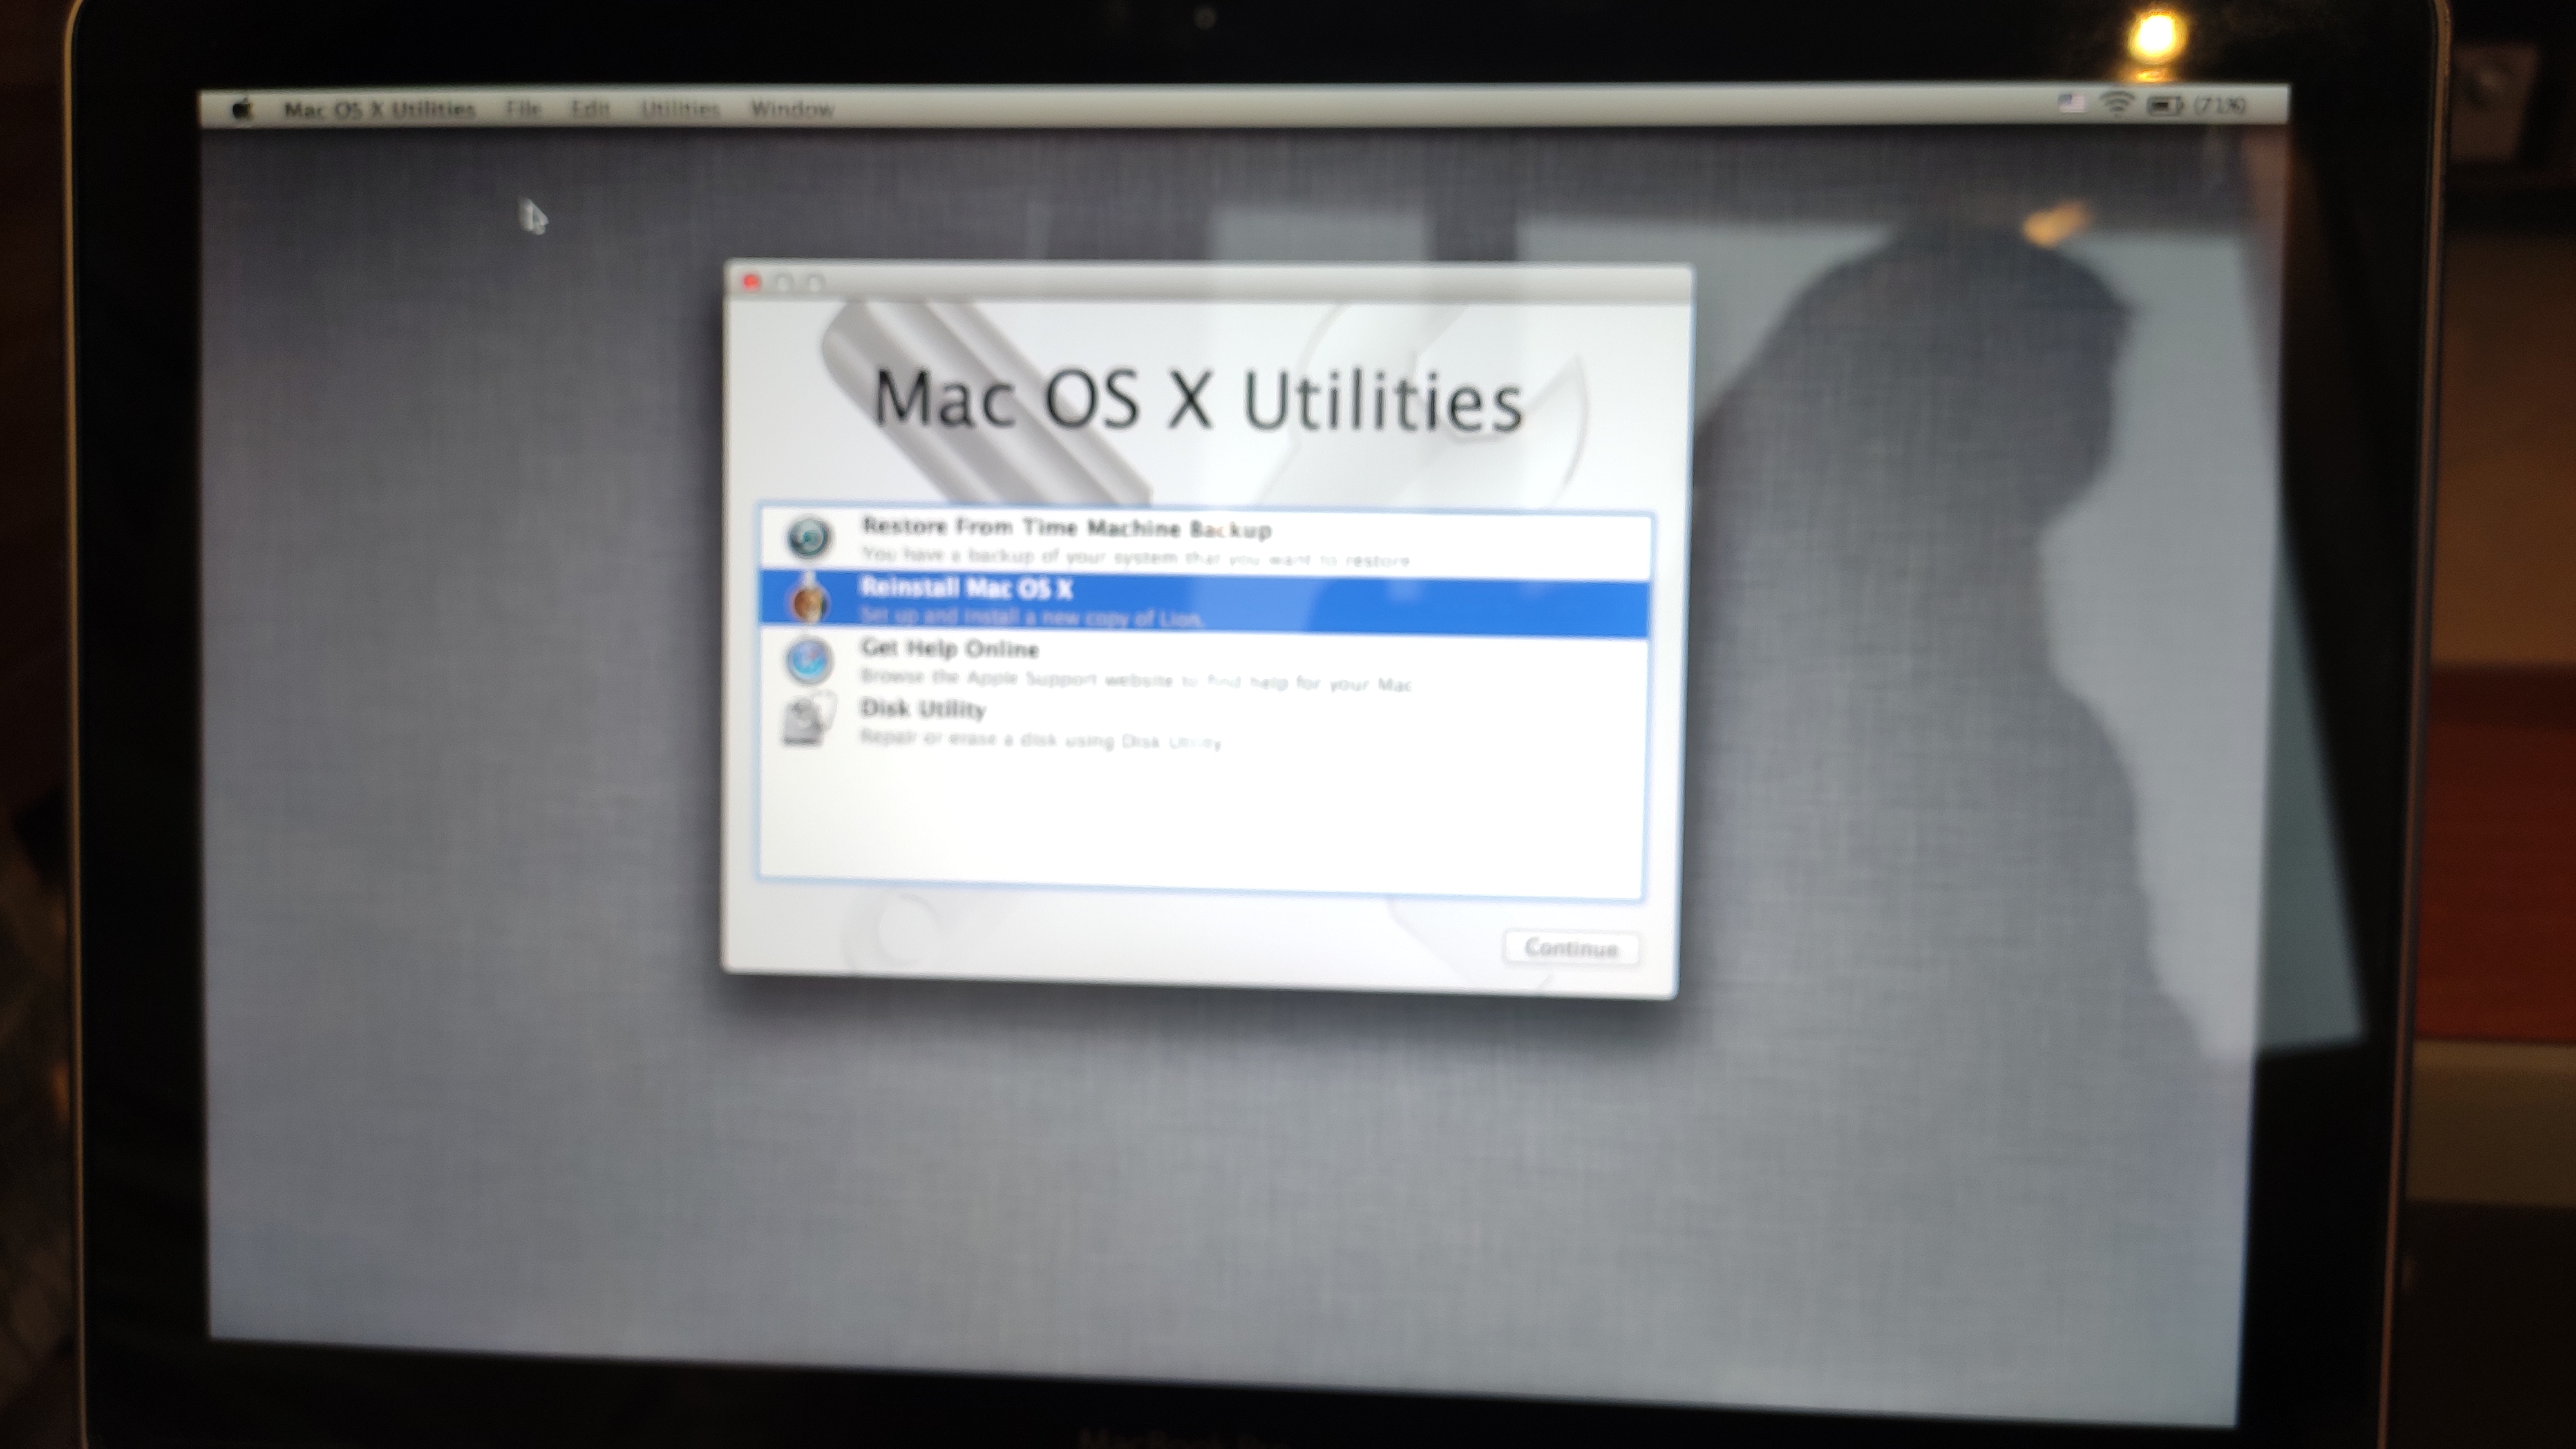Open the Edit menu
The height and width of the screenshot is (1449, 2576).
[x=590, y=108]
